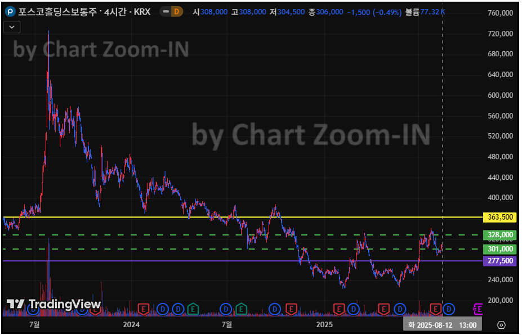
Task: Click the change value −1,500 (−0.49%)
Action: (x=374, y=12)
